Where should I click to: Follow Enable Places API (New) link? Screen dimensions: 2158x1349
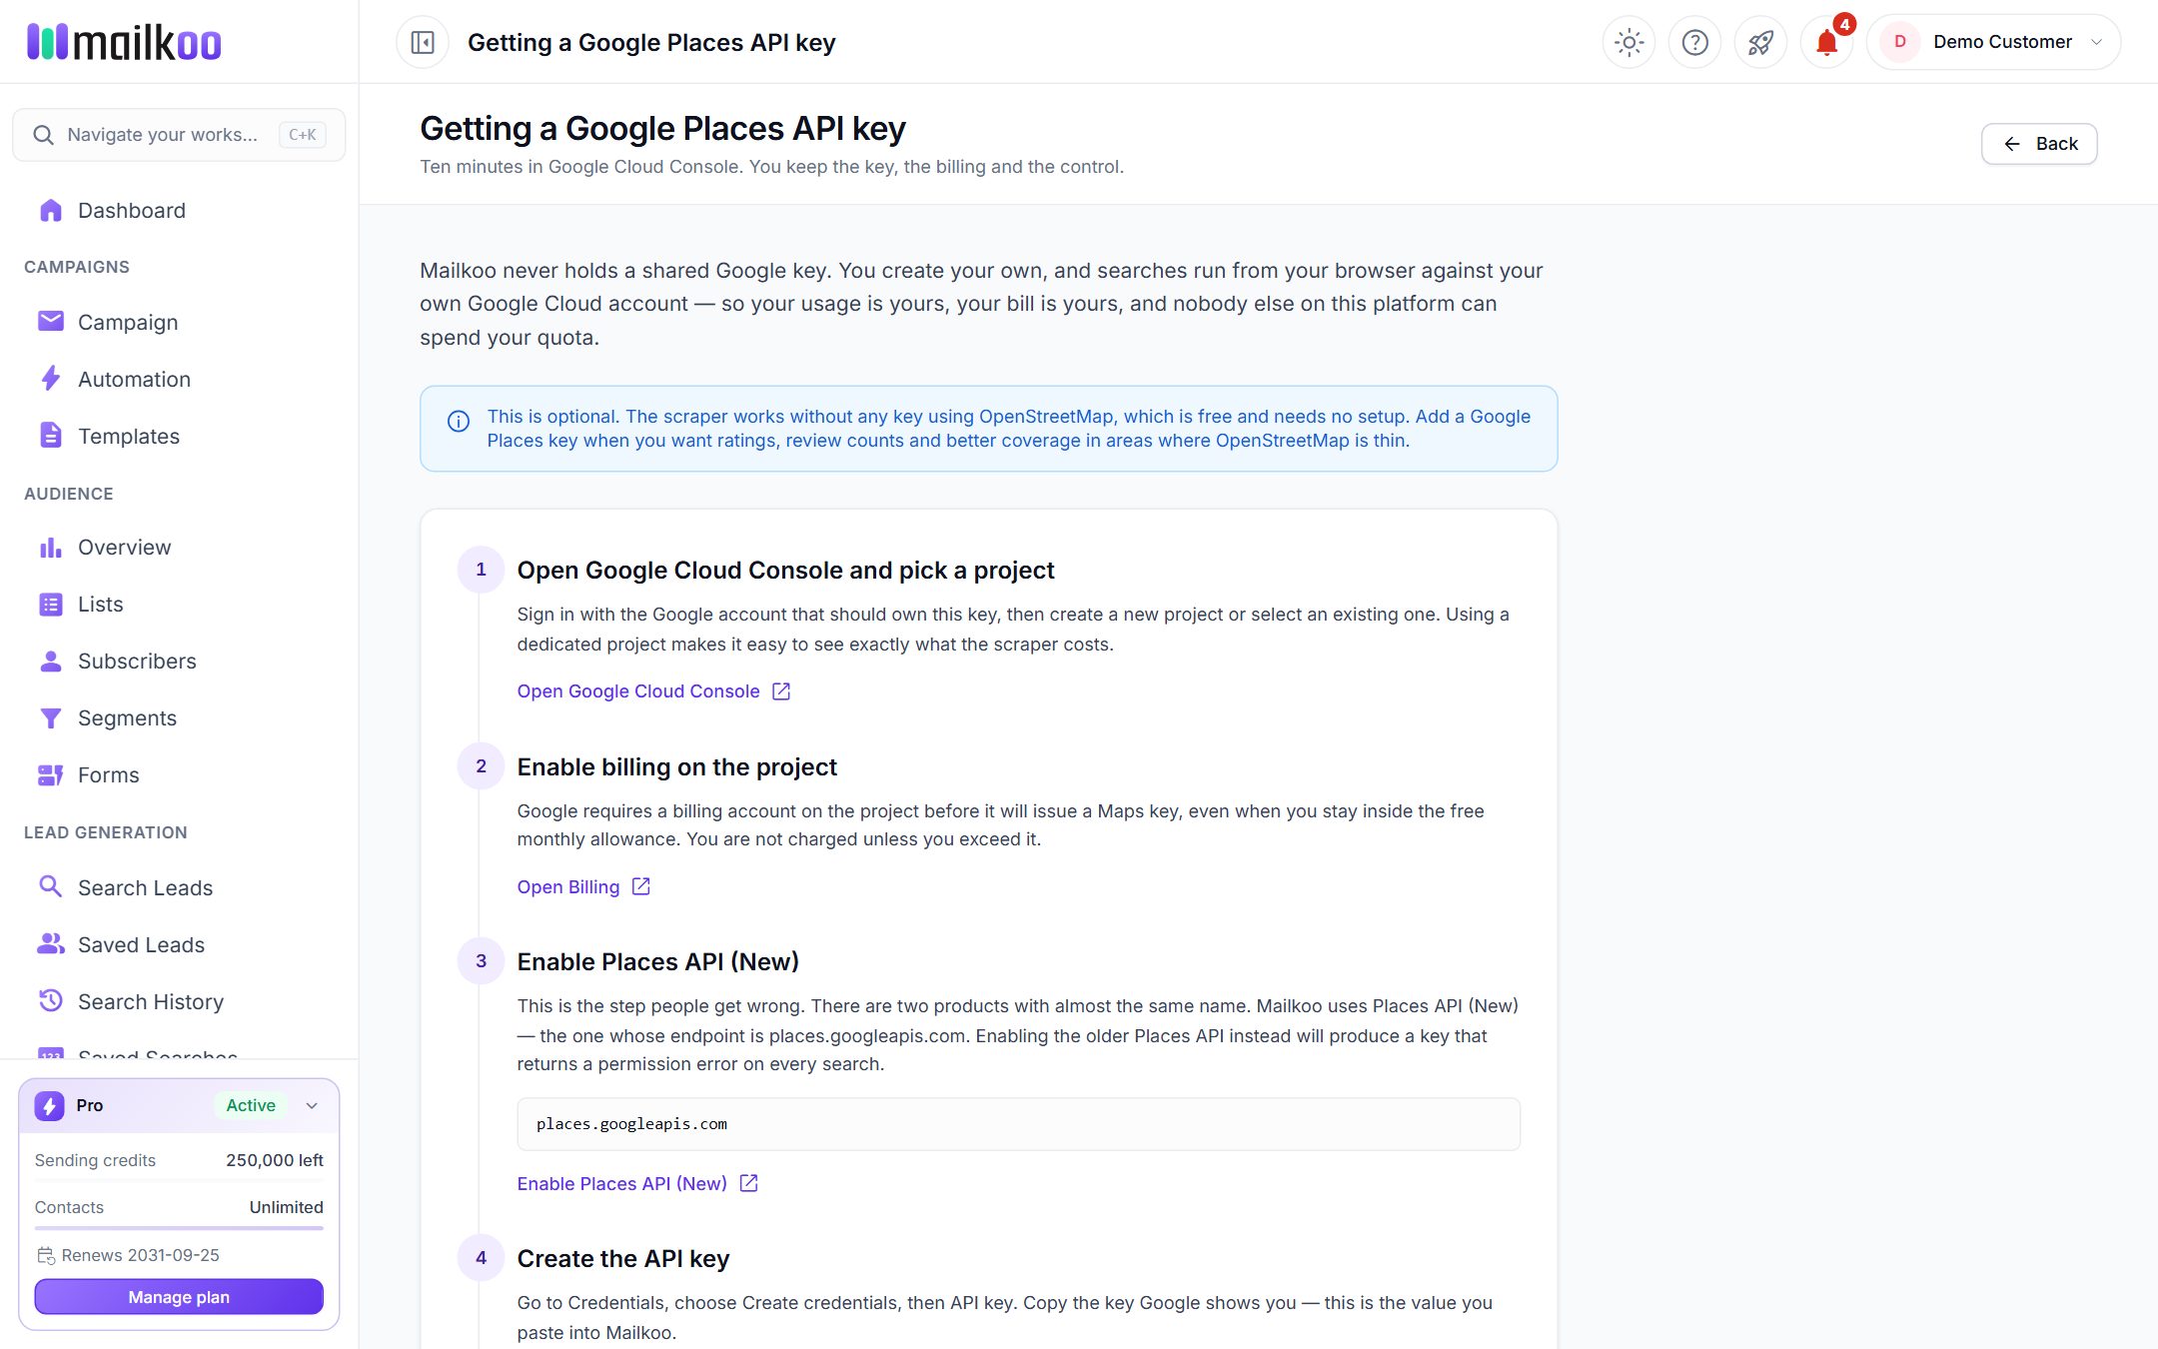637,1184
